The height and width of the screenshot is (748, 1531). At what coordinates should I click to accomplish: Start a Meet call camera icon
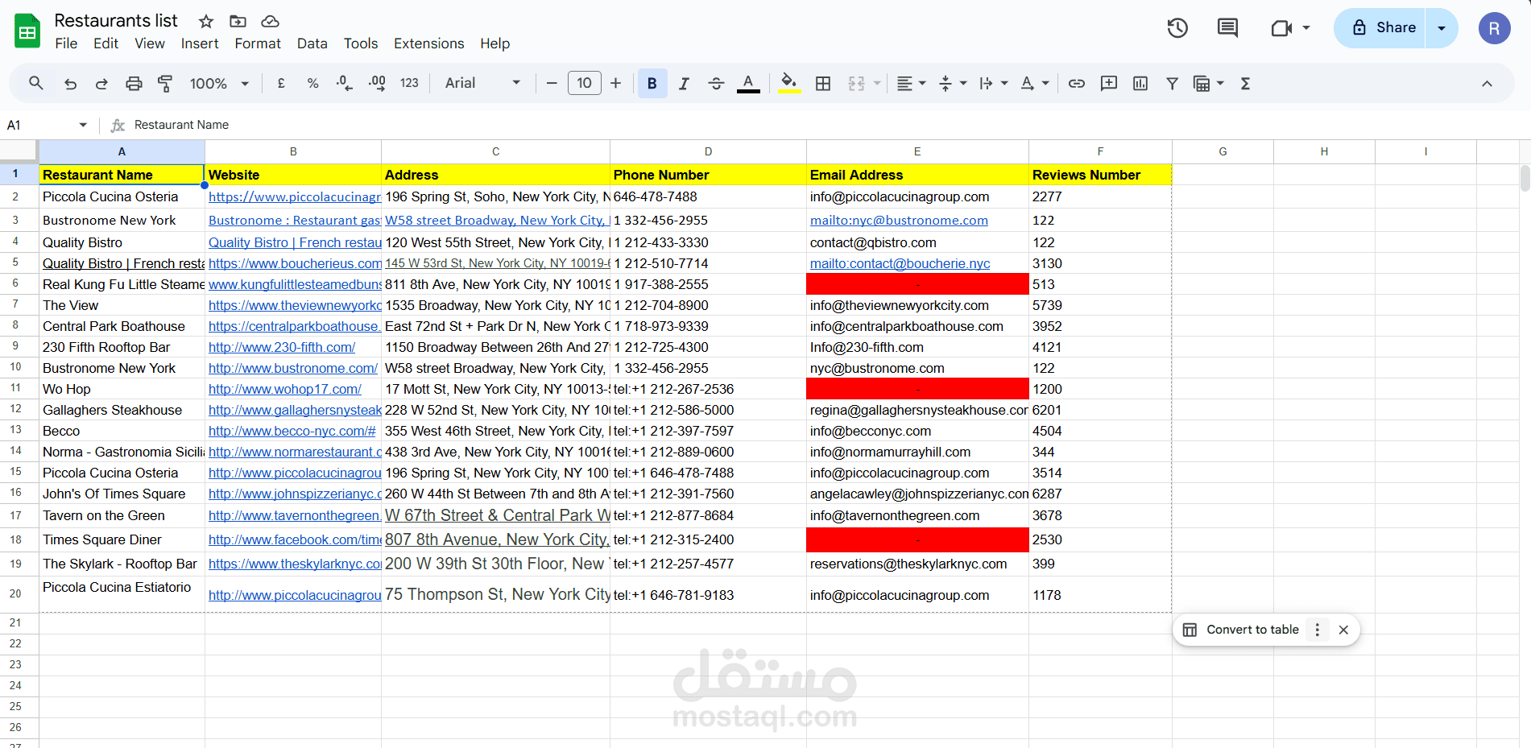pyautogui.click(x=1281, y=28)
